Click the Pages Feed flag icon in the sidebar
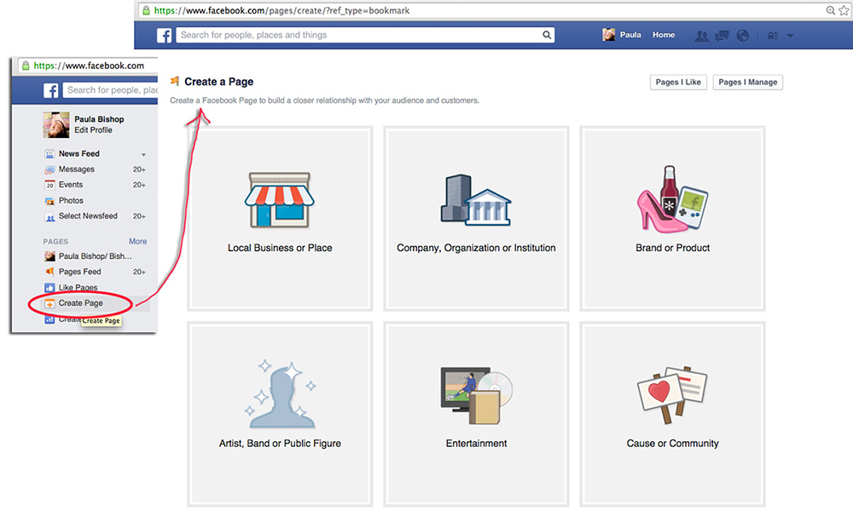 click(49, 272)
